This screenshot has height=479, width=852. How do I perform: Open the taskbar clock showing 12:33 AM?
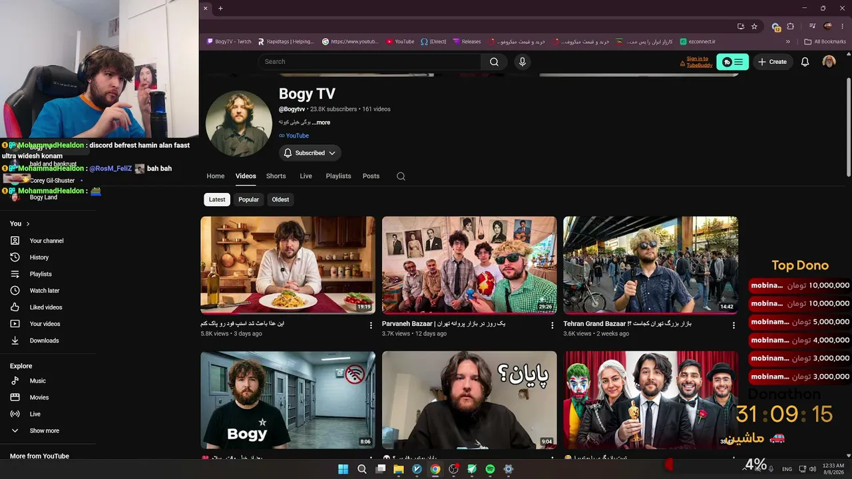[833, 469]
